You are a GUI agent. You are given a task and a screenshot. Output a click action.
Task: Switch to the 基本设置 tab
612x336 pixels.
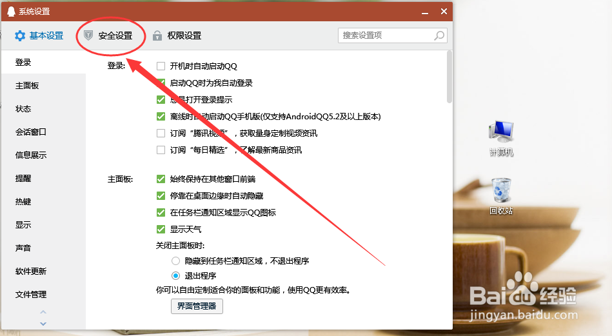pyautogui.click(x=39, y=35)
